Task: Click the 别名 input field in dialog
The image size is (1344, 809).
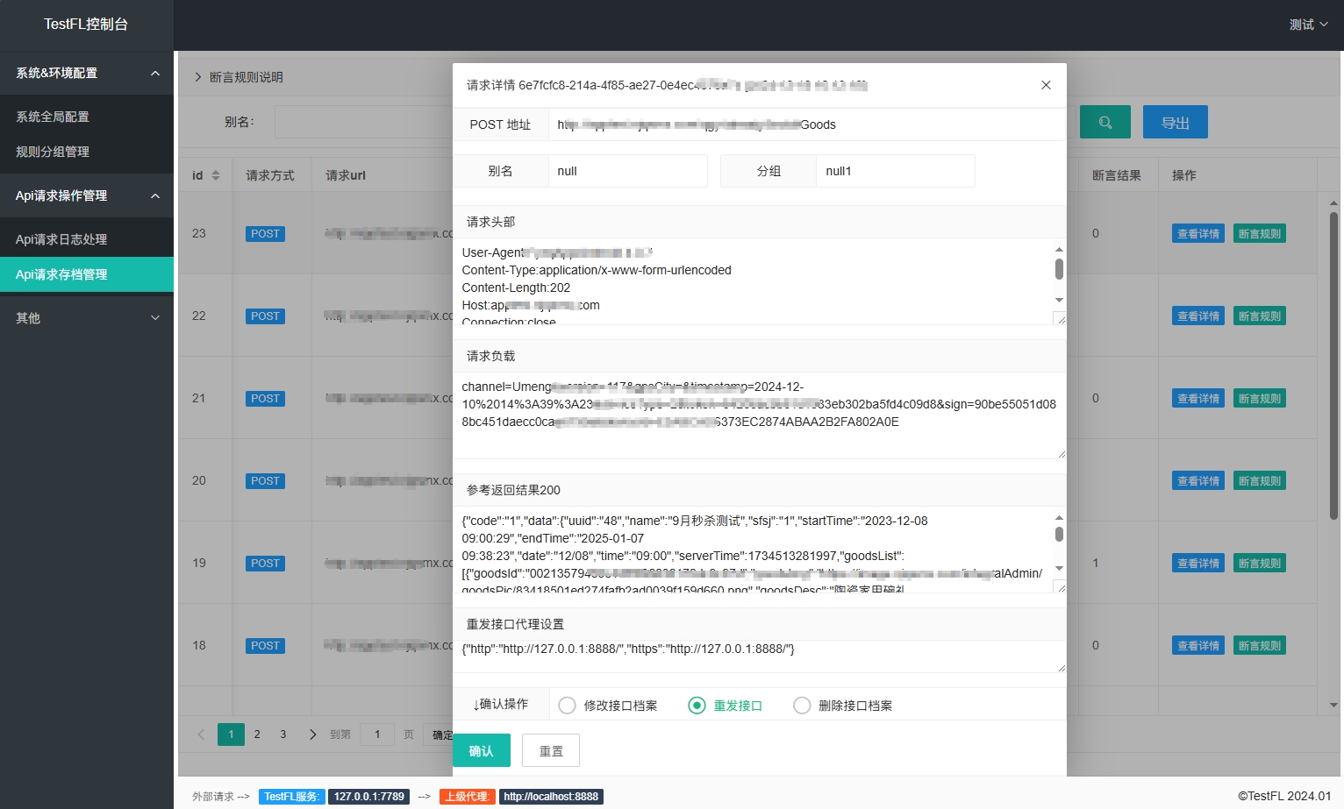Action: (627, 171)
